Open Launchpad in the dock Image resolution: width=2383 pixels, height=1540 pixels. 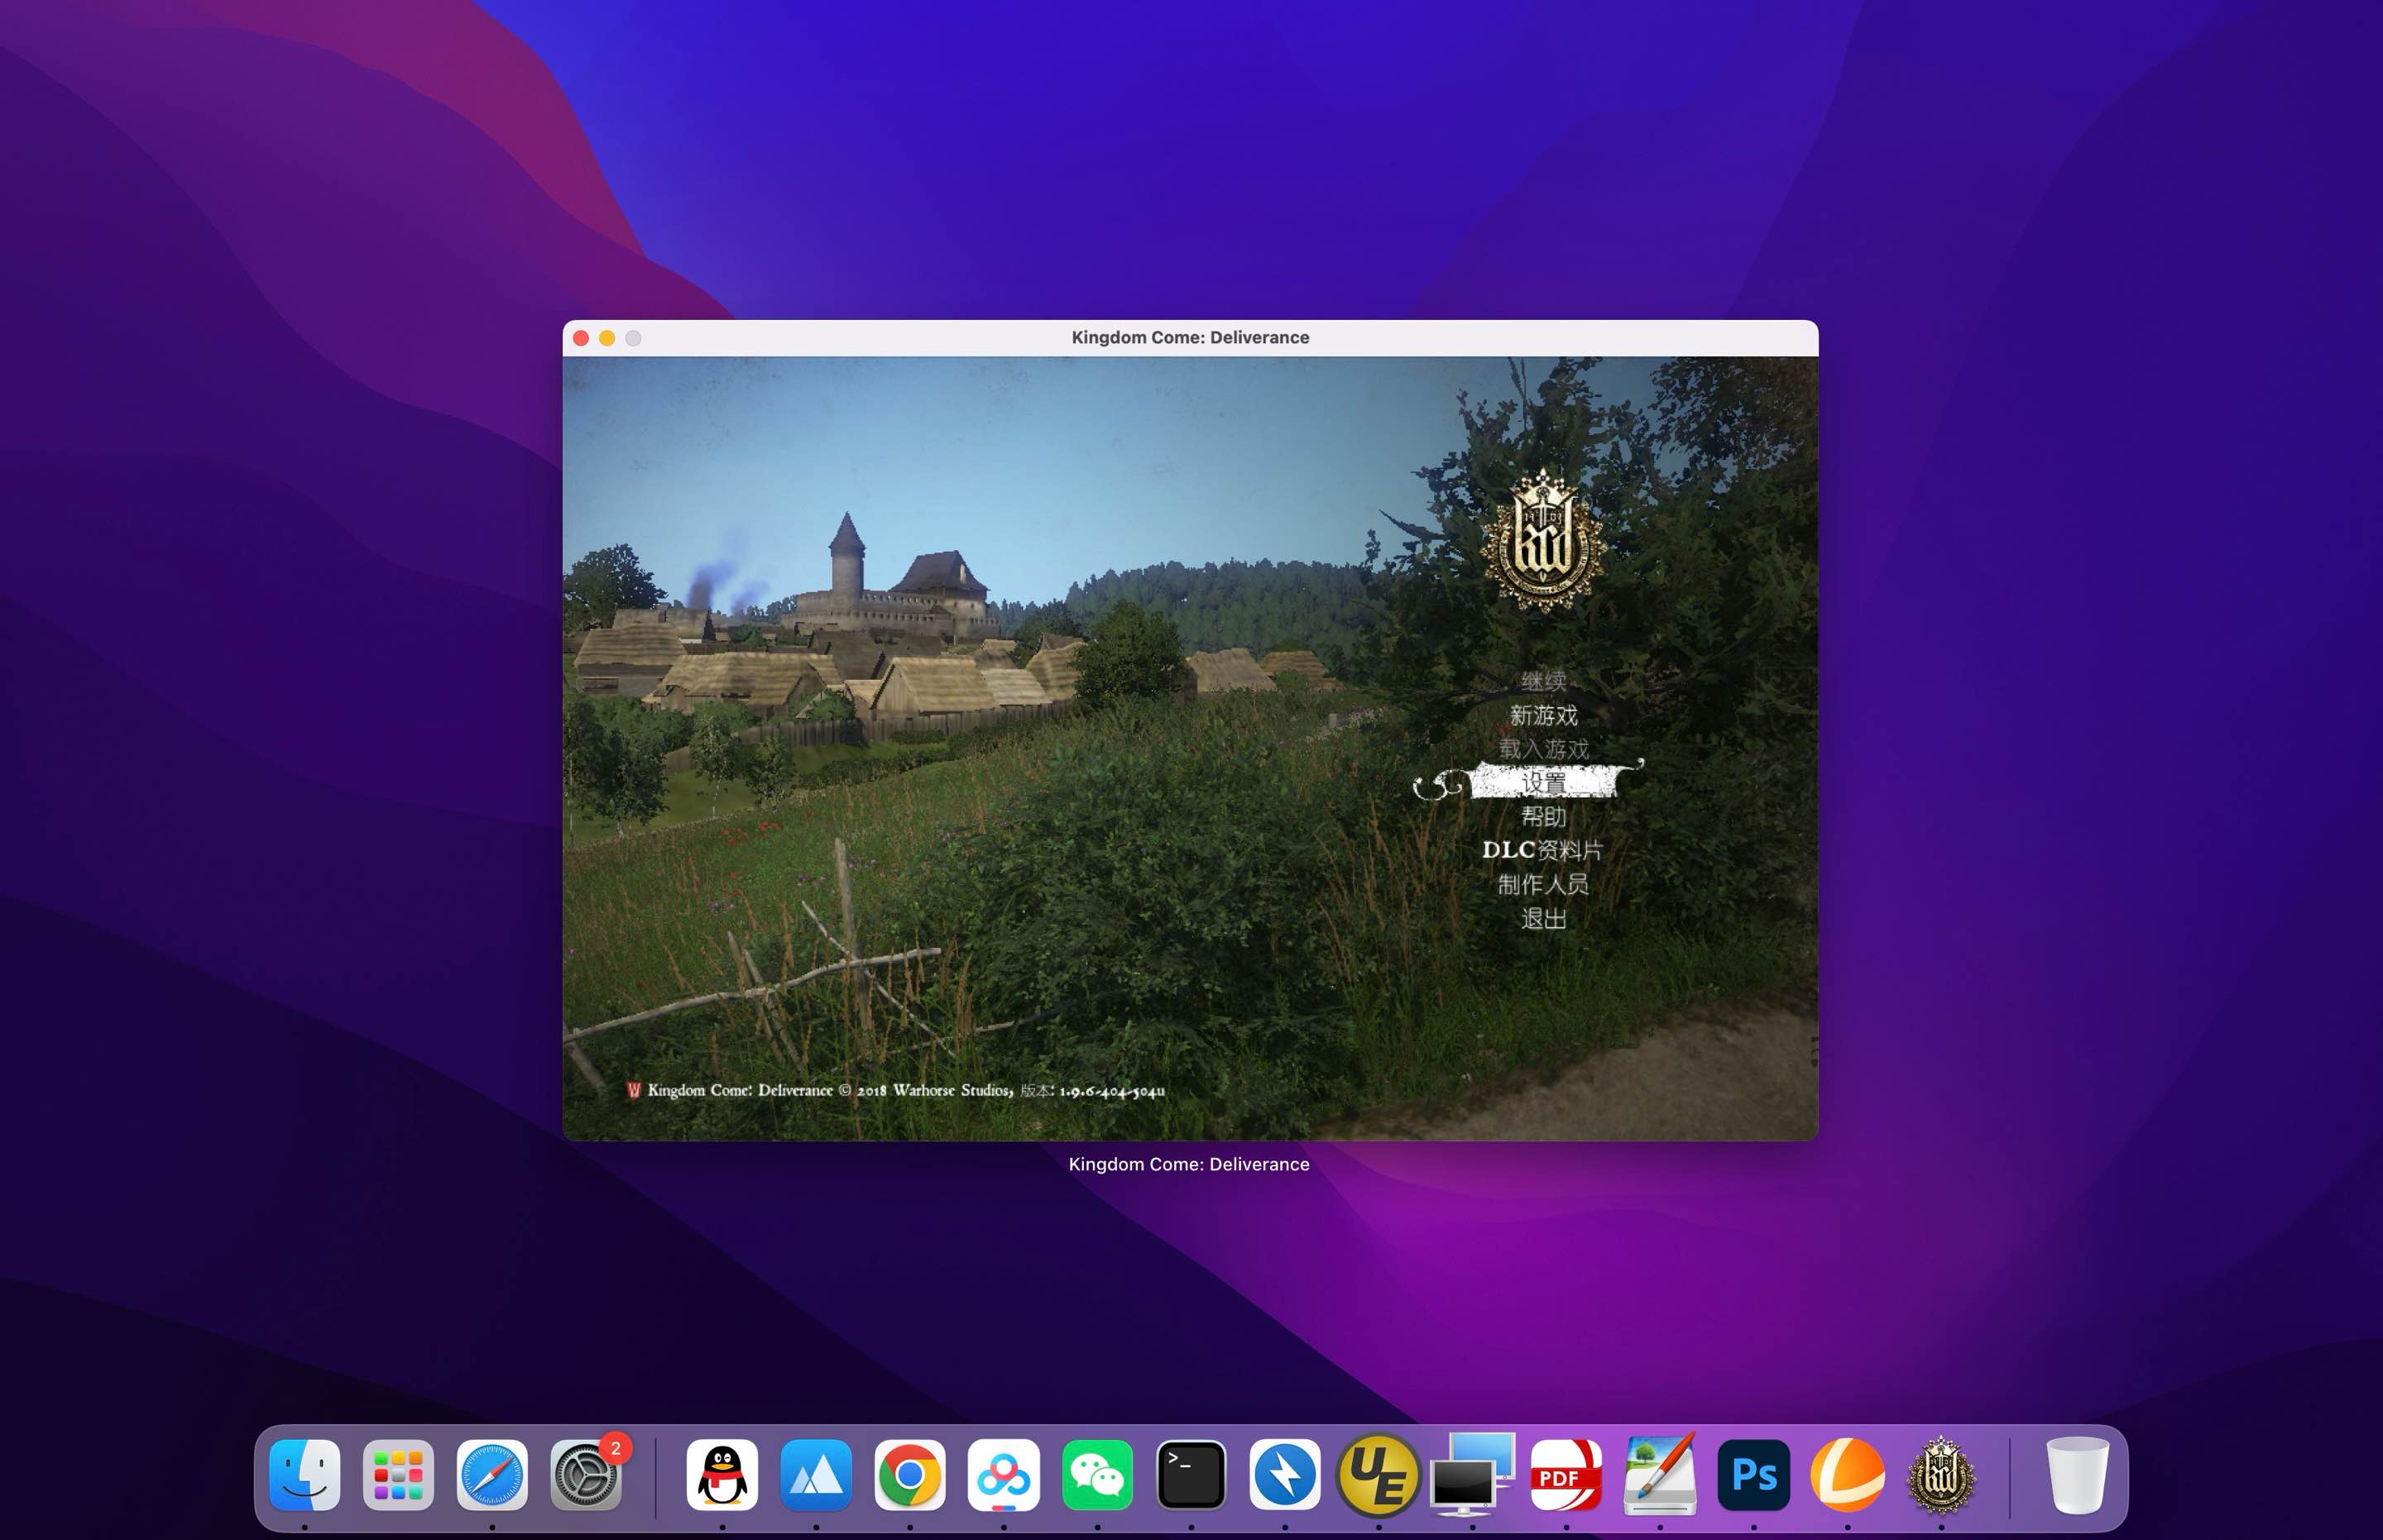coord(398,1474)
